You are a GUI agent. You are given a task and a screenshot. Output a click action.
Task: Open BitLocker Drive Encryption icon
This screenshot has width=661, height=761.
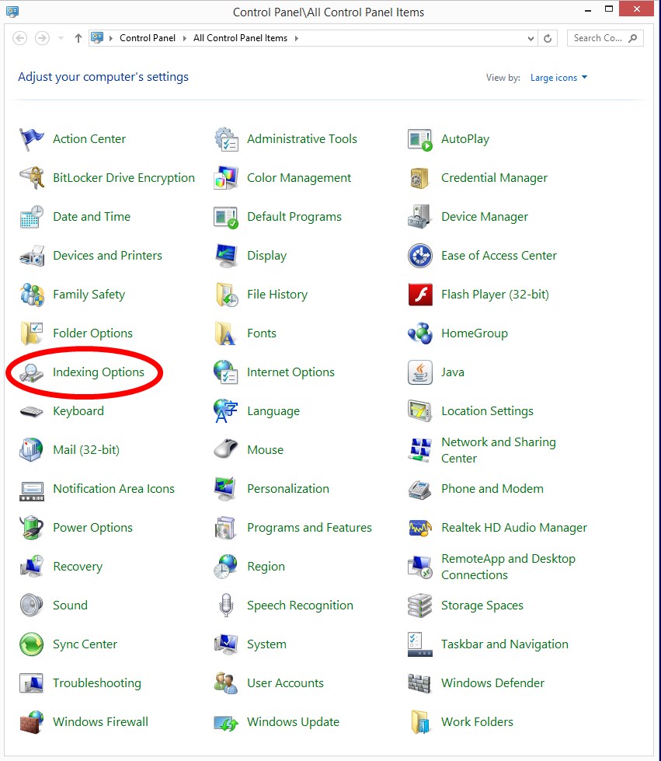click(32, 178)
